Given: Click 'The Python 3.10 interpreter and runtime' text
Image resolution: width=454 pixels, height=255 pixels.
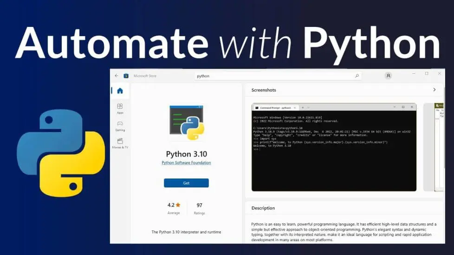Looking at the screenshot, I should tap(186, 232).
